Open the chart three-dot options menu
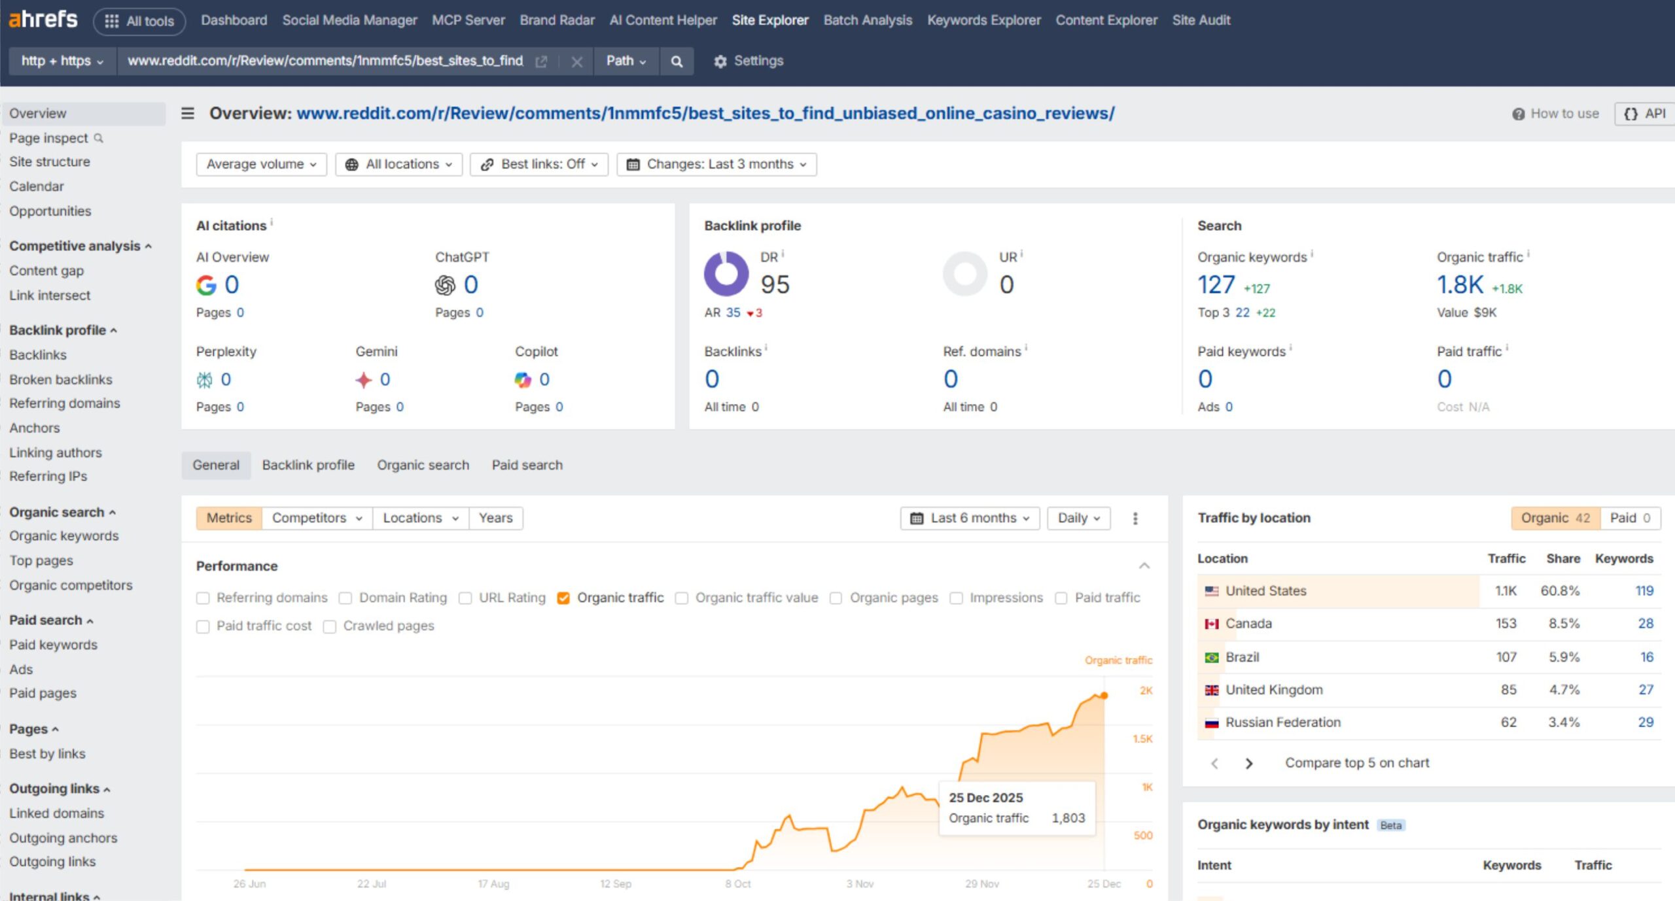 click(1135, 518)
